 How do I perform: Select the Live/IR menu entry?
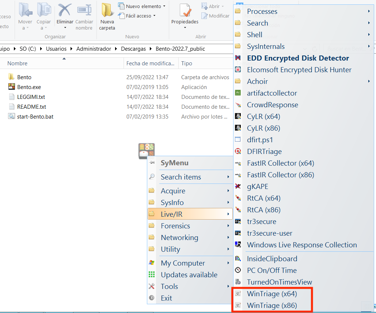[190, 214]
